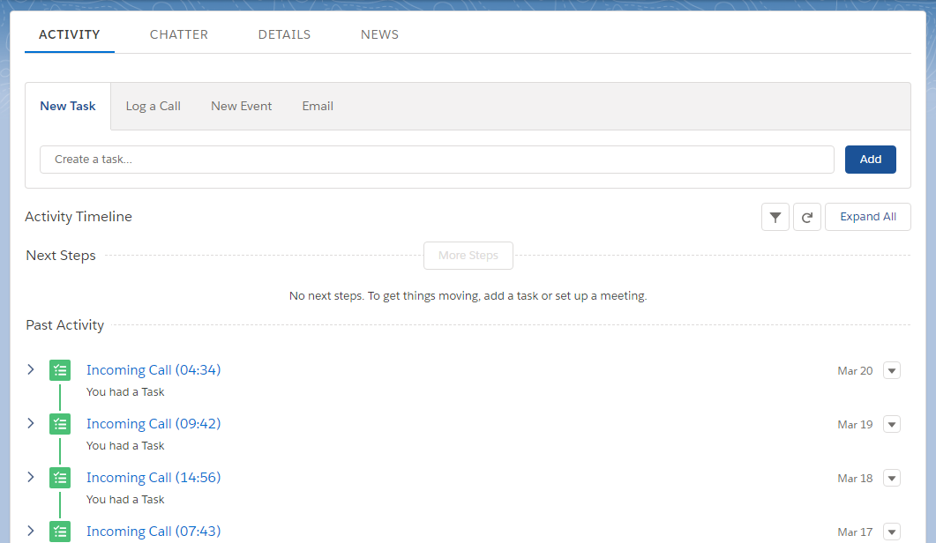Click the filter timeline funnel icon
The height and width of the screenshot is (543, 936).
pos(775,217)
